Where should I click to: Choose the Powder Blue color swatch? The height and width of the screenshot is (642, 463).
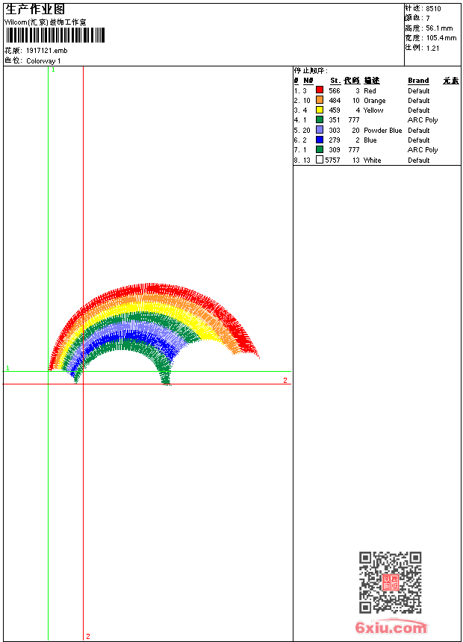point(320,130)
